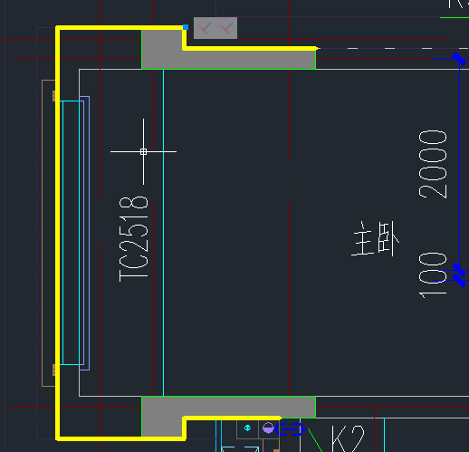This screenshot has height=452, width=469.
Task: Pick the 2000 dimension text
Action: pos(433,164)
